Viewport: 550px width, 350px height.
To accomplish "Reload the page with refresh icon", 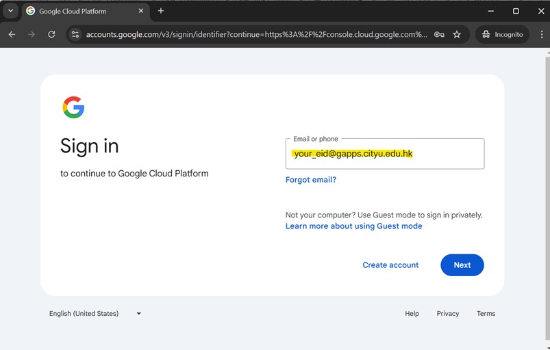I will (51, 34).
